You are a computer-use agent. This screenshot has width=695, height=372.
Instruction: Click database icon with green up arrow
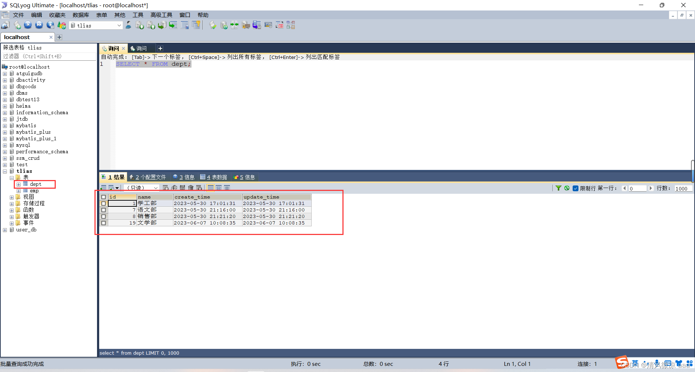[151, 25]
